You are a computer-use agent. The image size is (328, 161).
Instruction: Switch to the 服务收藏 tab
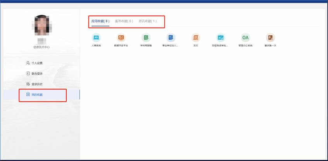coord(124,21)
